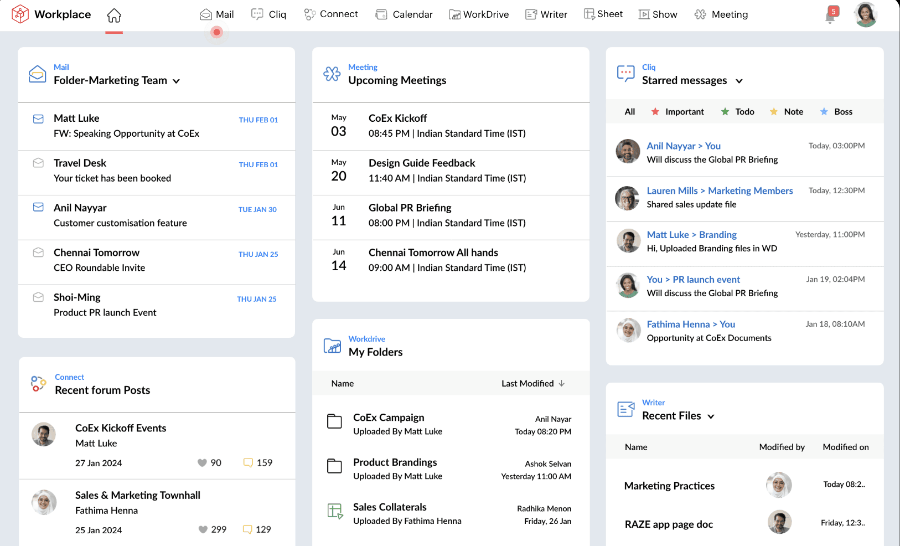Expand the Recent Files dropdown
The width and height of the screenshot is (900, 546).
coord(711,416)
